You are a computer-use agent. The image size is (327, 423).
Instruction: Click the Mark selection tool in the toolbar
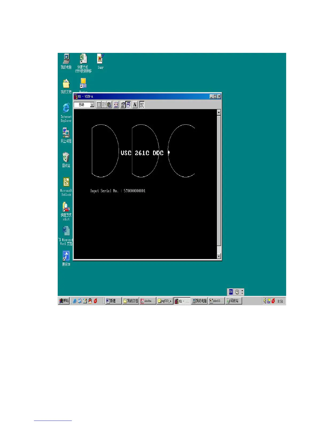[99, 105]
